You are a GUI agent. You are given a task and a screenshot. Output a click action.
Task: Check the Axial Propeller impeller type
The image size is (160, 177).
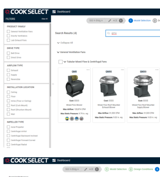pyautogui.click(x=9, y=127)
